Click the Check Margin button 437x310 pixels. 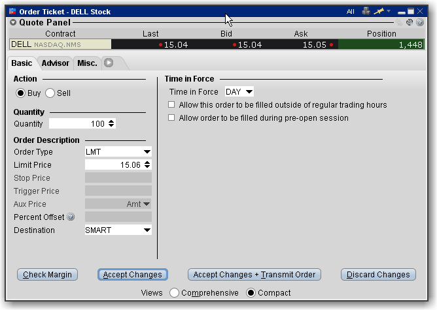(48, 275)
